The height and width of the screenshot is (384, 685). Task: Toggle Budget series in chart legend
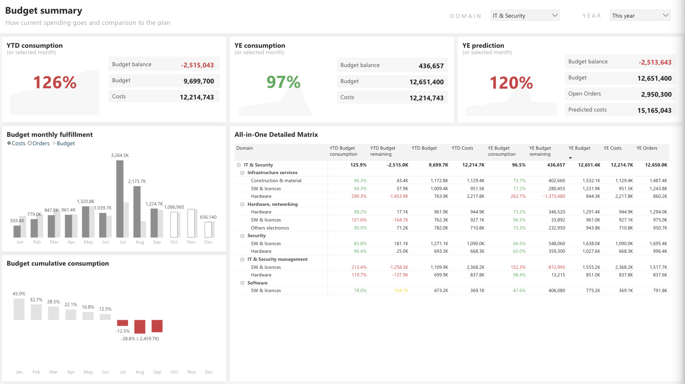[64, 143]
